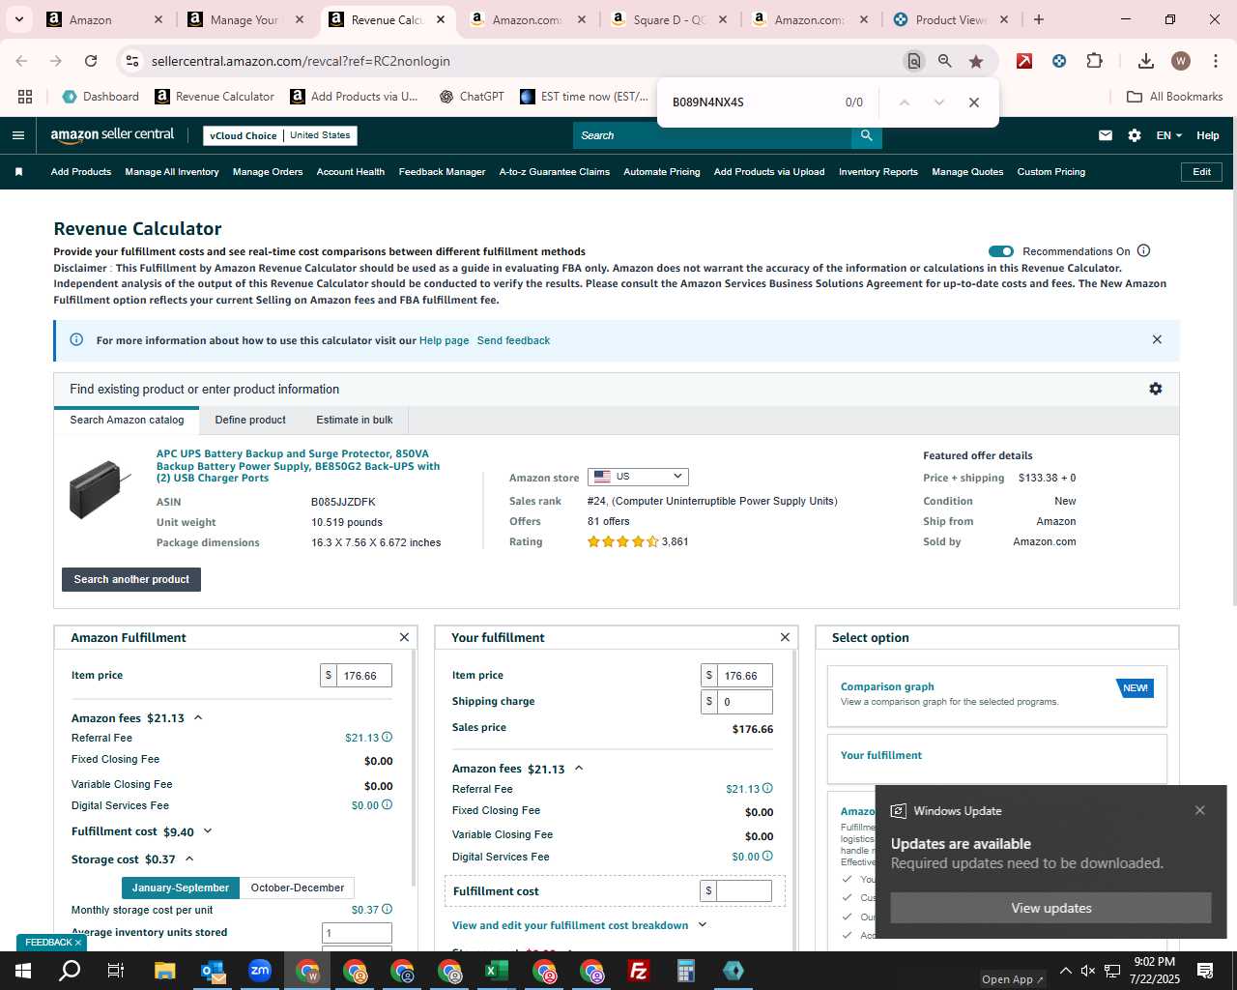Collapse Amazon fees in Your fulfillment panel
This screenshot has width=1237, height=990.
(x=579, y=769)
